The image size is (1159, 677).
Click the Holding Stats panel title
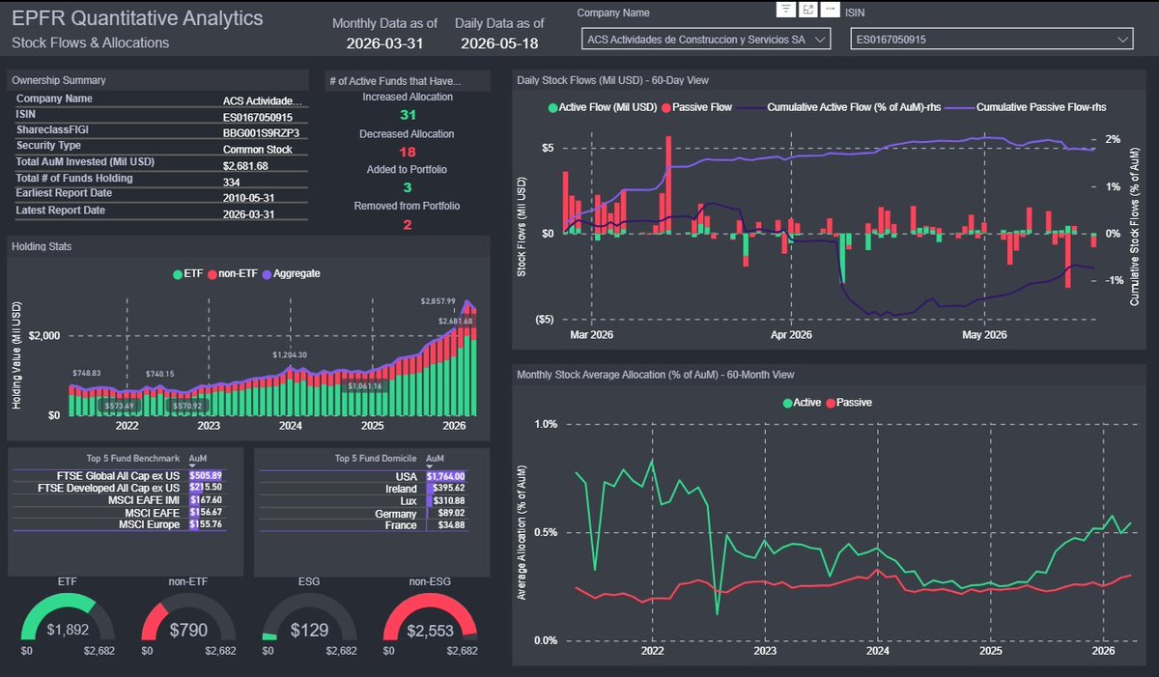[41, 246]
